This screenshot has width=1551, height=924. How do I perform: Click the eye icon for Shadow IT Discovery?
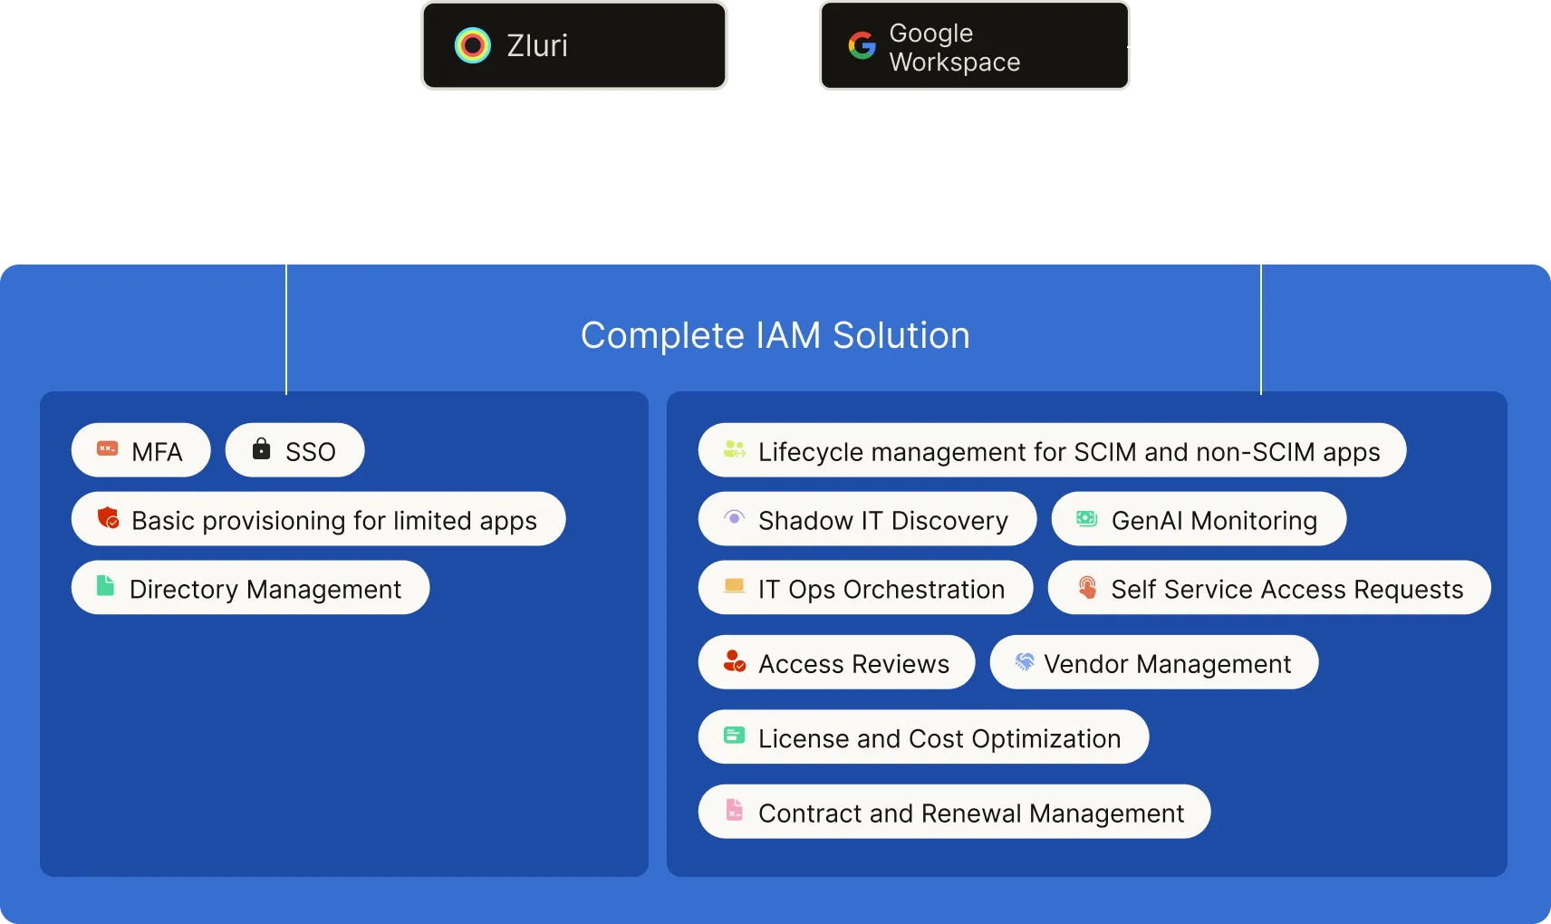[734, 518]
